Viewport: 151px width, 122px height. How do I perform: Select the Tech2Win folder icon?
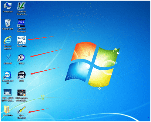[x=7, y=109]
